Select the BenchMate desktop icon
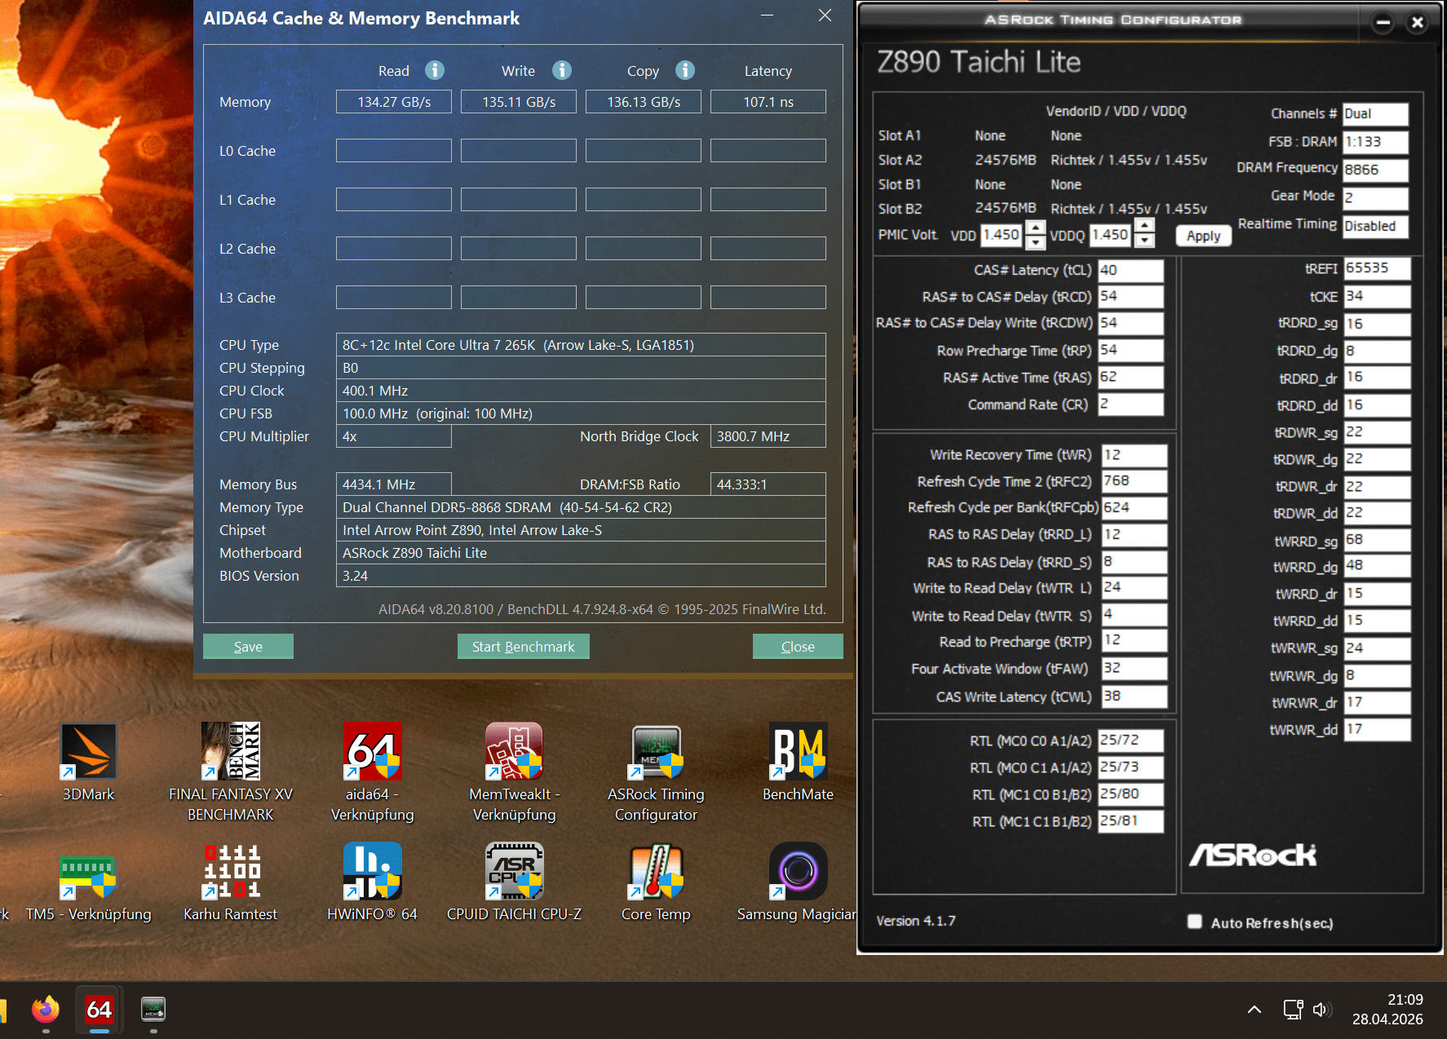The image size is (1447, 1039). coord(798,763)
